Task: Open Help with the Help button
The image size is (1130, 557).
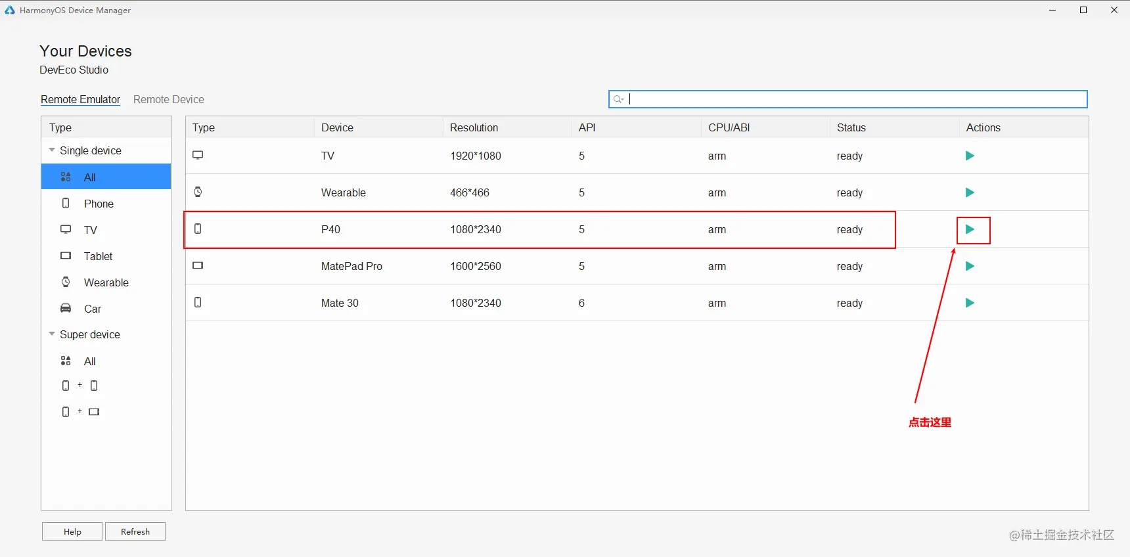Action: [72, 531]
